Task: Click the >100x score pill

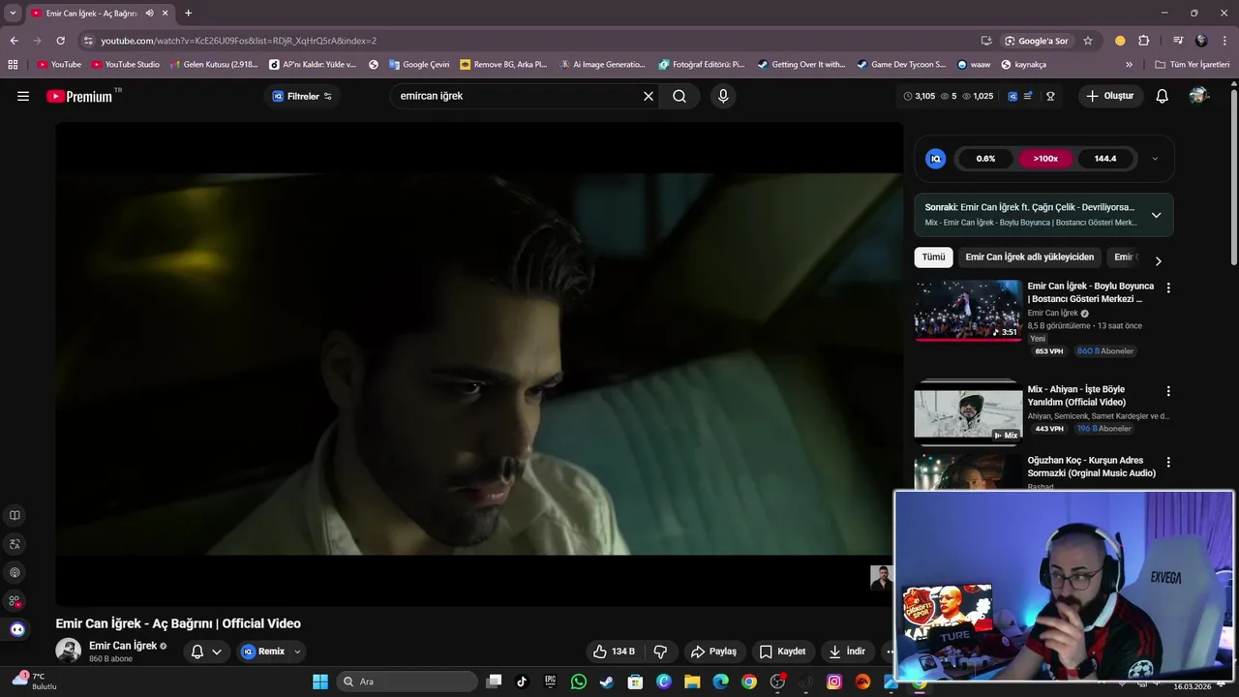Action: coord(1045,159)
